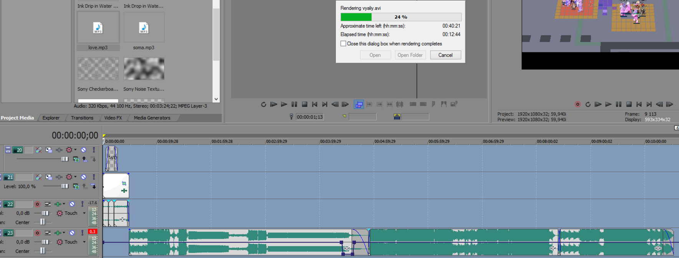The width and height of the screenshot is (679, 258).
Task: Solo video track 21
Action: click(x=94, y=177)
